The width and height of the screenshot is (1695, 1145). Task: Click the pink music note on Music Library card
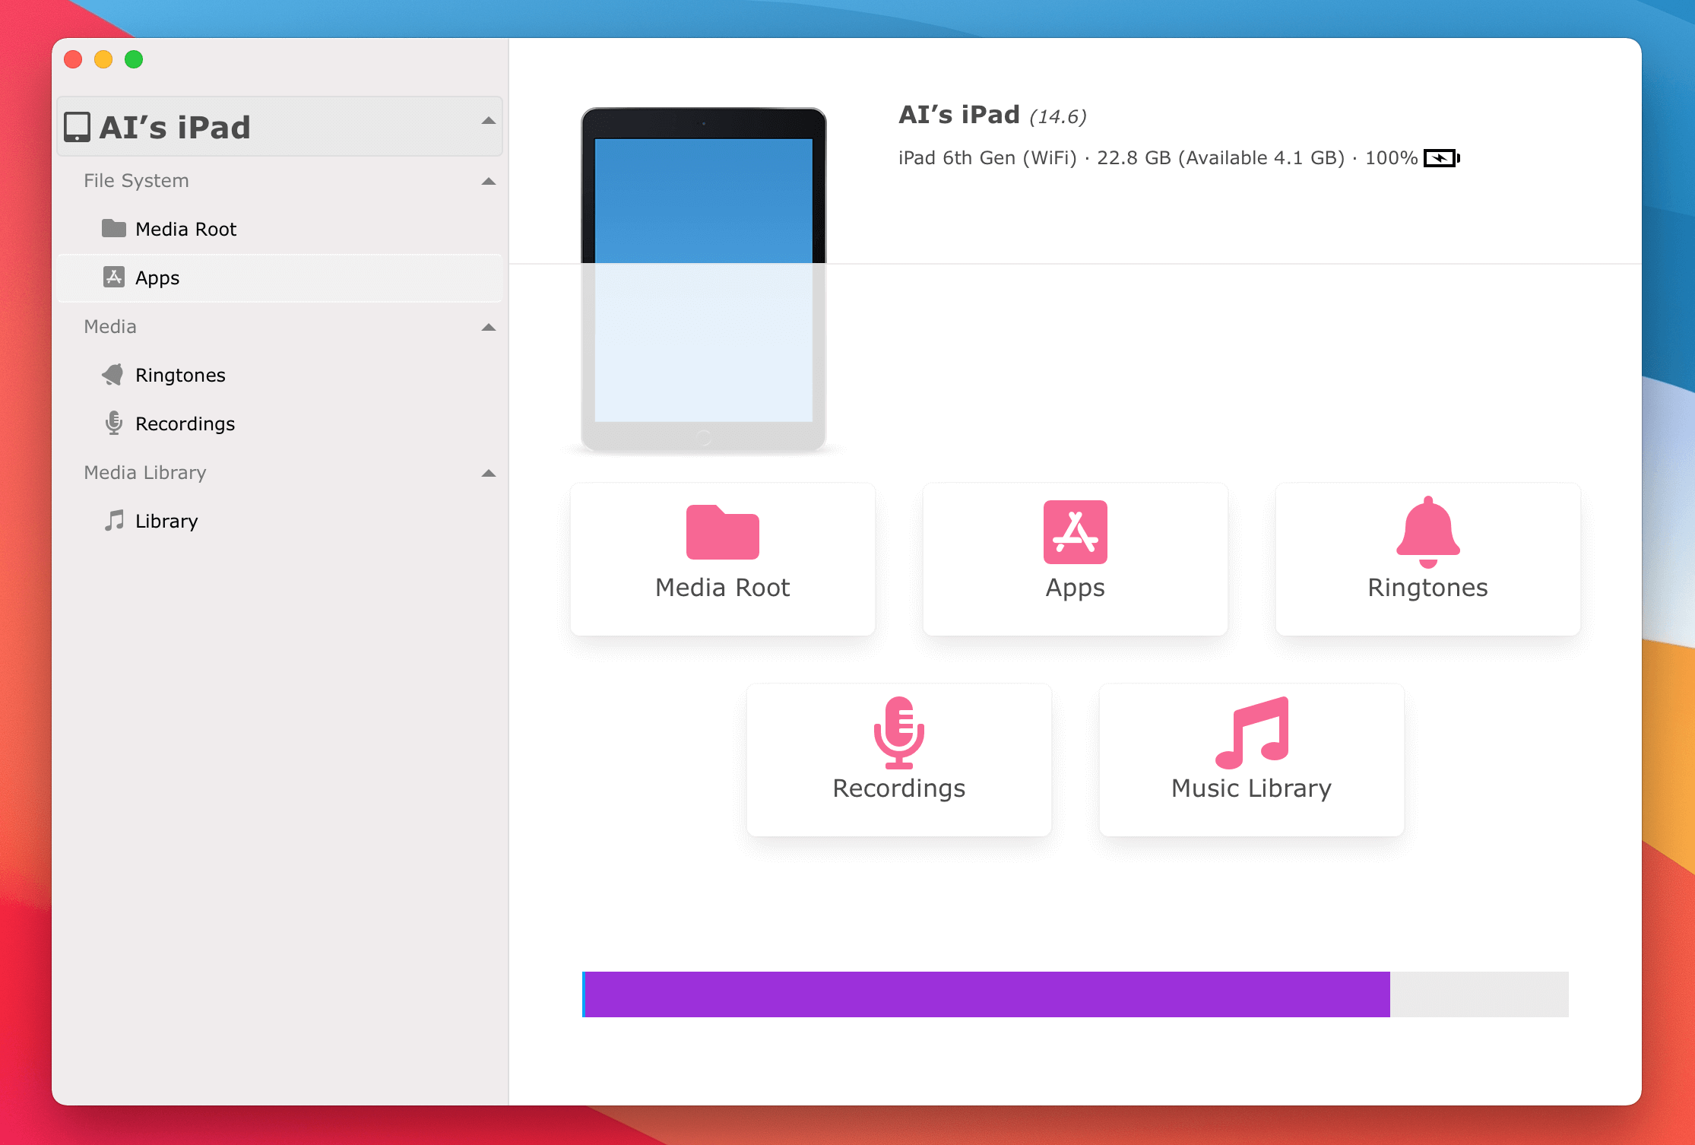click(1252, 733)
